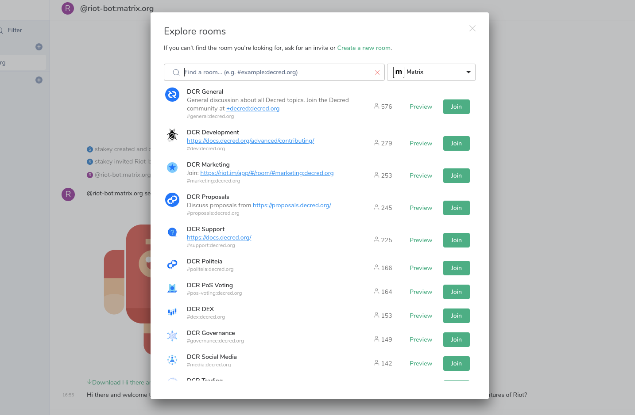Screen dimensions: 635x415
Task: Click the DCR Governance avatar icon
Action: (172, 336)
